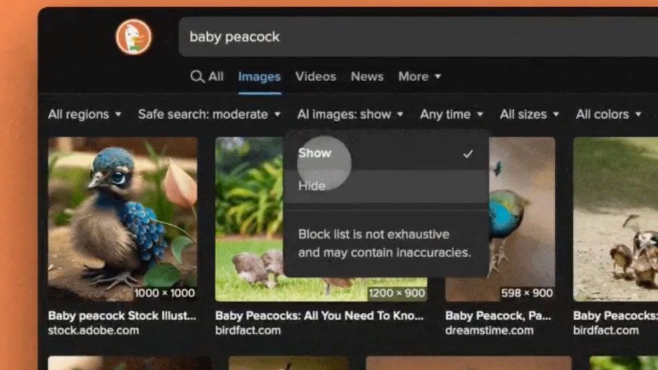Viewport: 658px width, 370px height.
Task: Open the 'Baby Peacock, Pa...' title link
Action: click(x=498, y=316)
